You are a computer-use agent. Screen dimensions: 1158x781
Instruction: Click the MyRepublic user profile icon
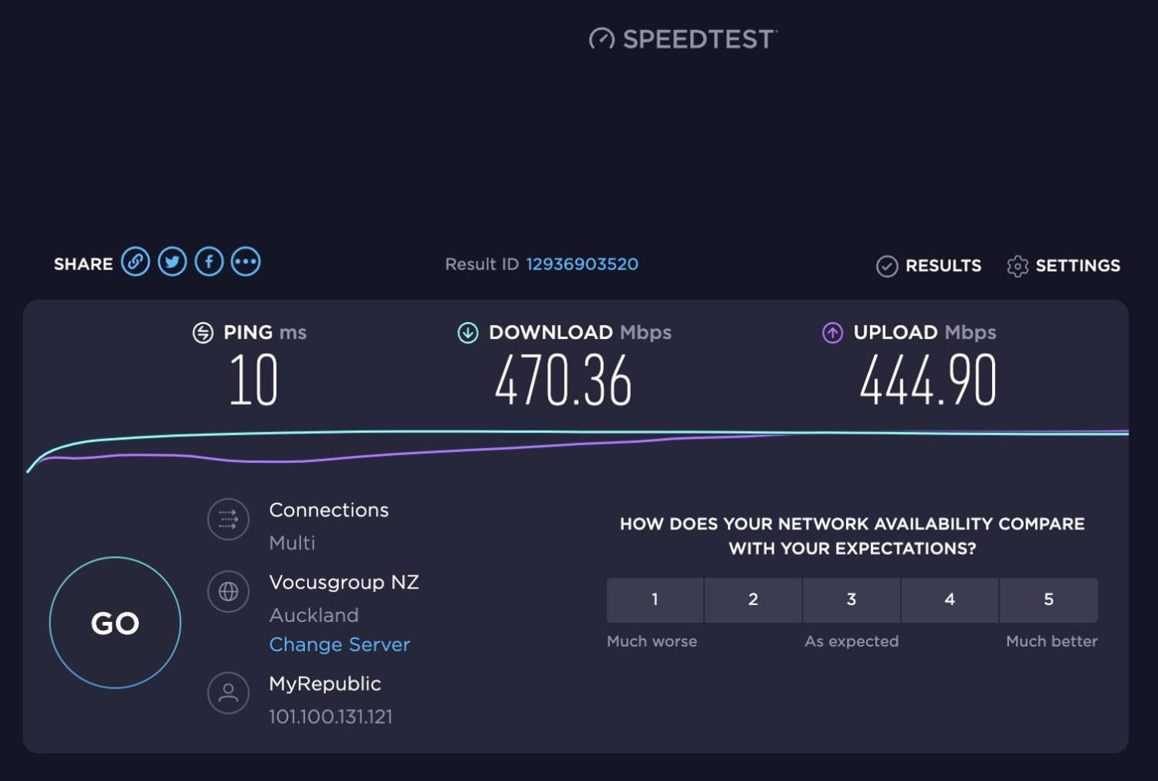(x=228, y=693)
